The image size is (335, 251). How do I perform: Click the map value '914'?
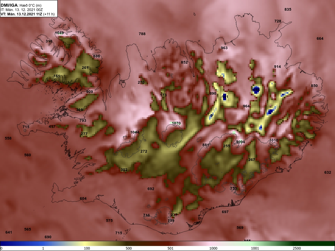pos(277,67)
